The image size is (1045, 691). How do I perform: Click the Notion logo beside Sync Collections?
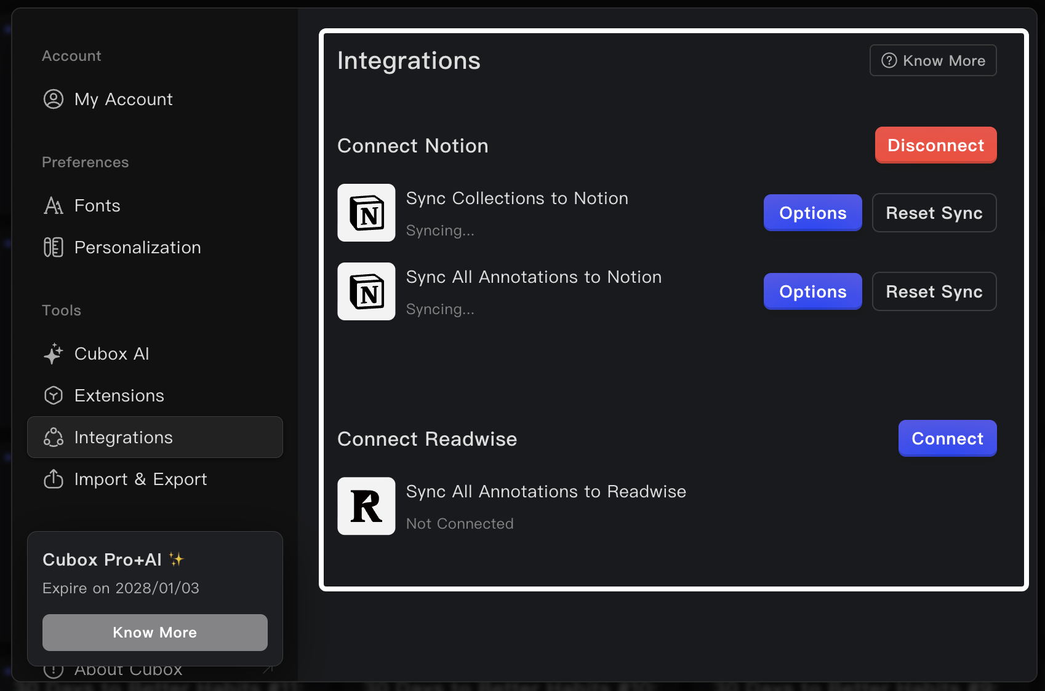click(x=366, y=213)
